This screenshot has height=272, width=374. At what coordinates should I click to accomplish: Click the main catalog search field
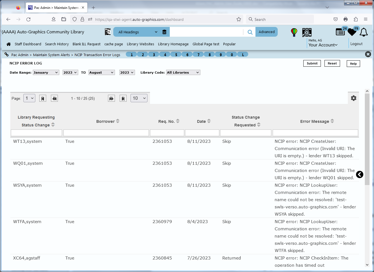pos(206,32)
